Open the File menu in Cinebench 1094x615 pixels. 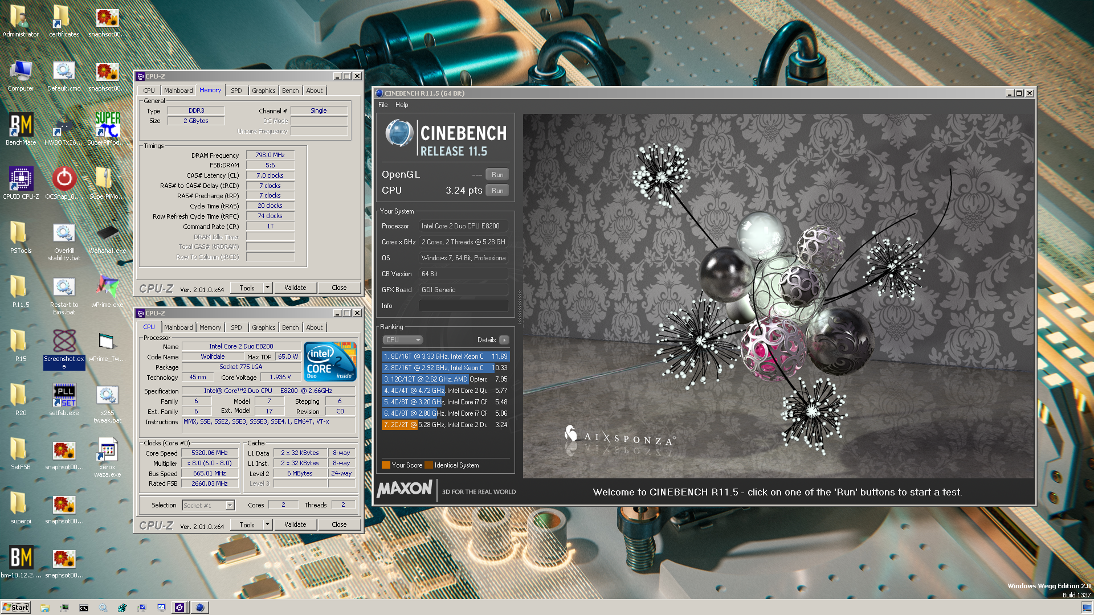coord(383,105)
